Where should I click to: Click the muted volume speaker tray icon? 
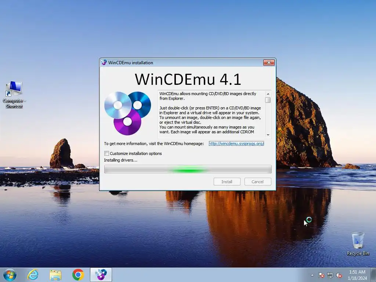pos(339,275)
